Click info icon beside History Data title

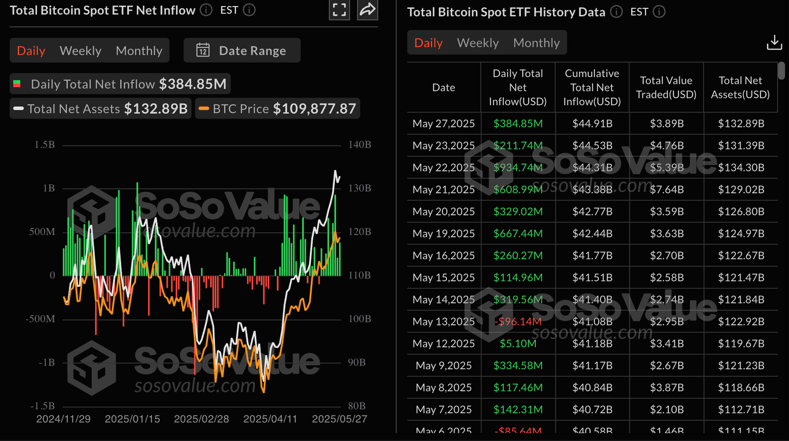[616, 12]
